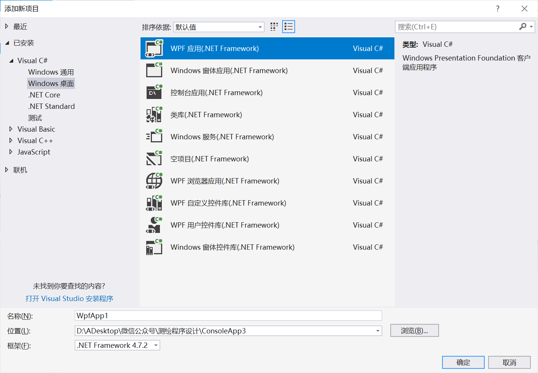Select 空项目(.NET Framework) template name
This screenshot has width=538, height=373.
[210, 159]
